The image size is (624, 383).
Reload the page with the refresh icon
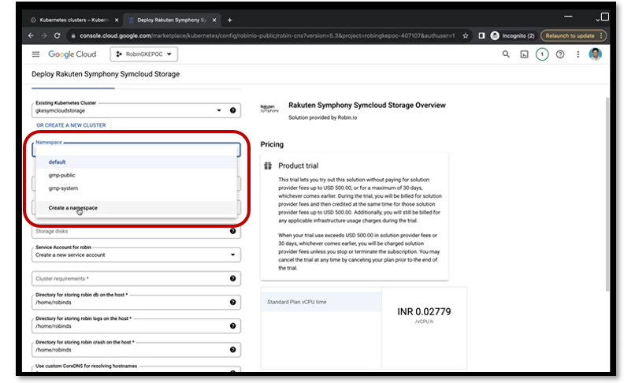click(x=58, y=35)
